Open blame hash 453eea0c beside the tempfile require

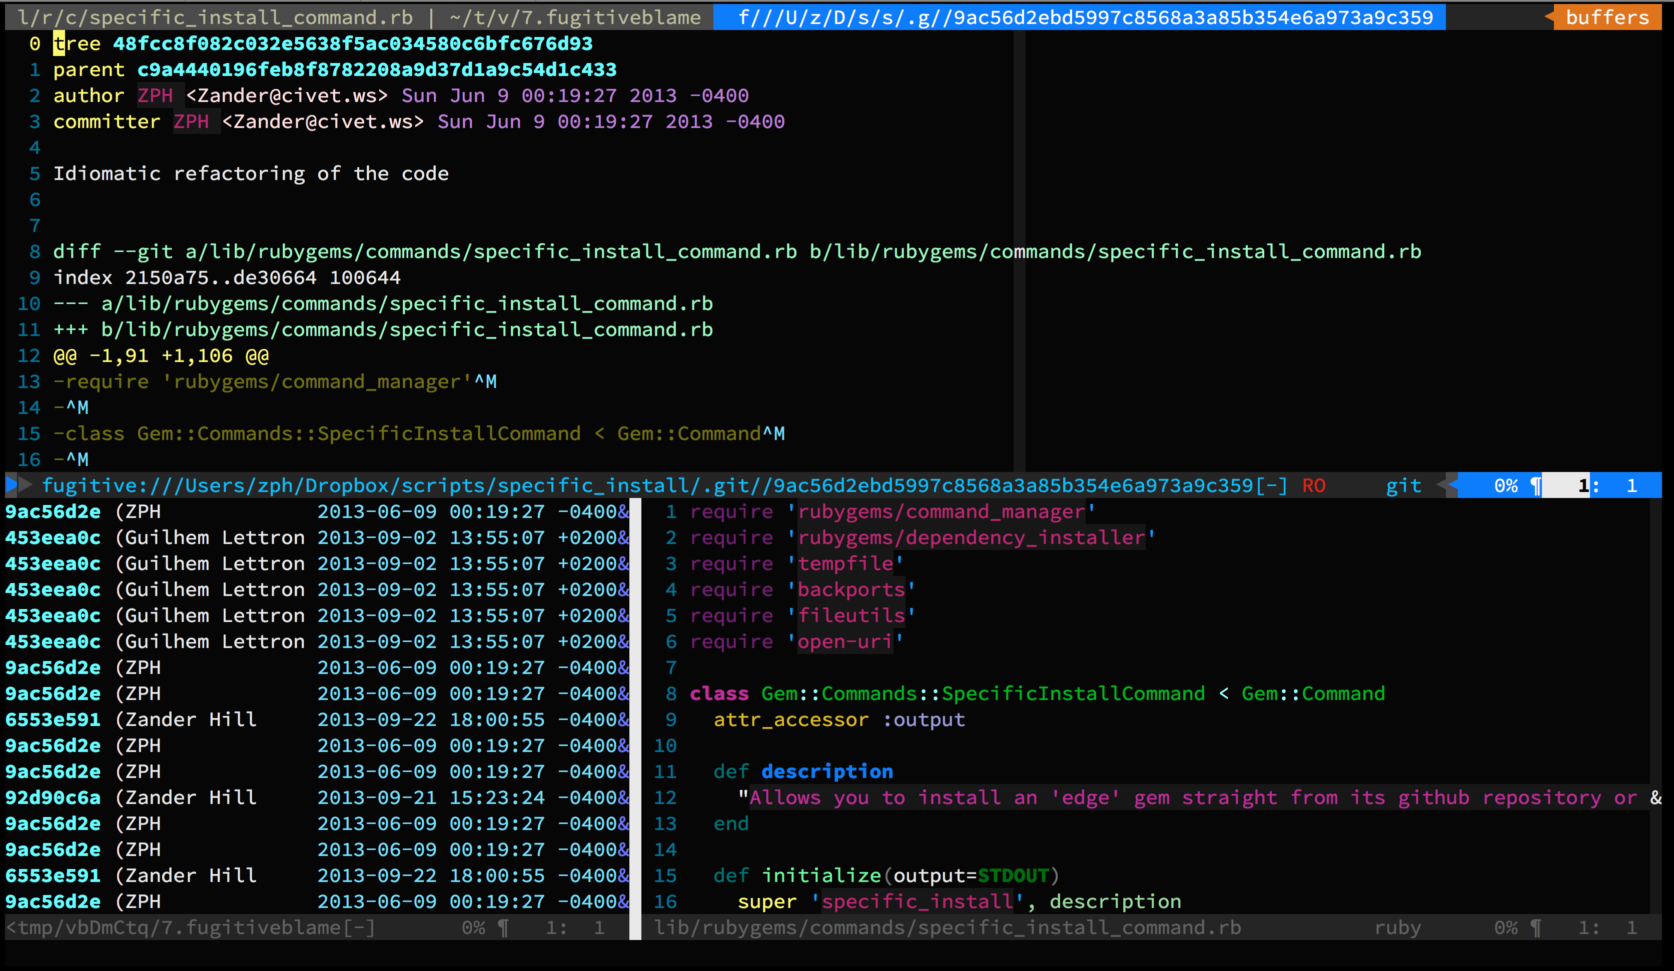click(x=53, y=564)
